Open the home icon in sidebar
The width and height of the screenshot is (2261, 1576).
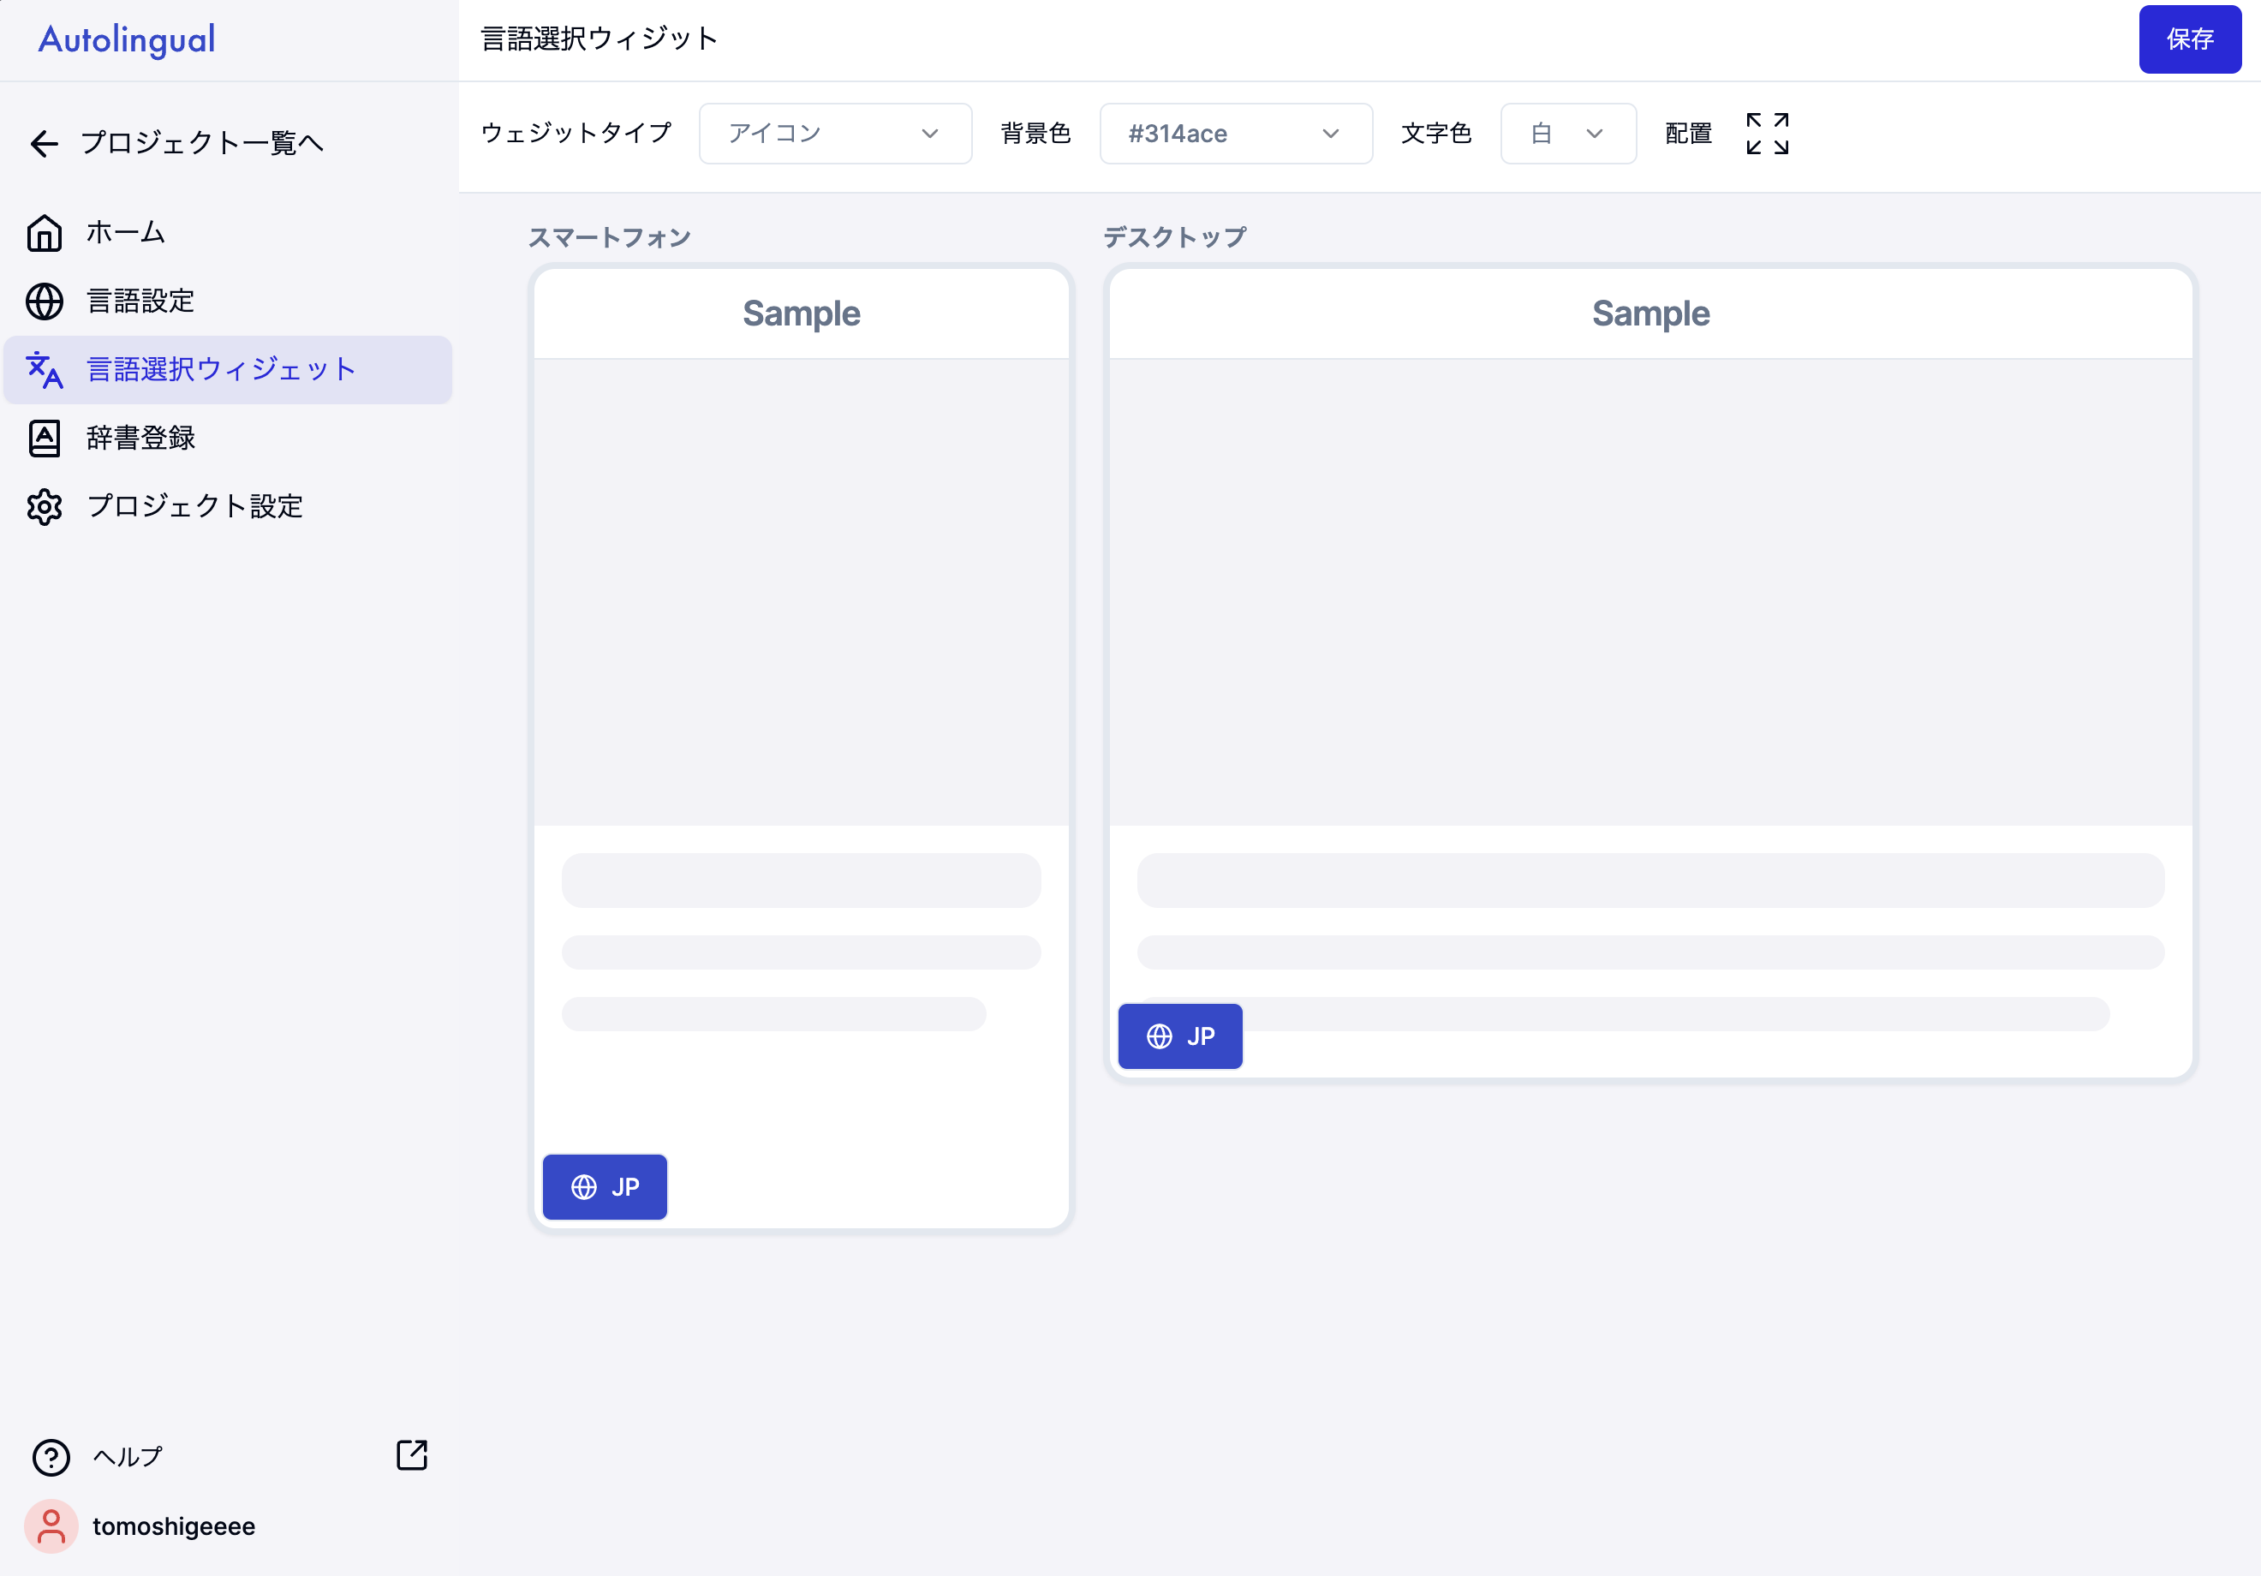tap(44, 232)
